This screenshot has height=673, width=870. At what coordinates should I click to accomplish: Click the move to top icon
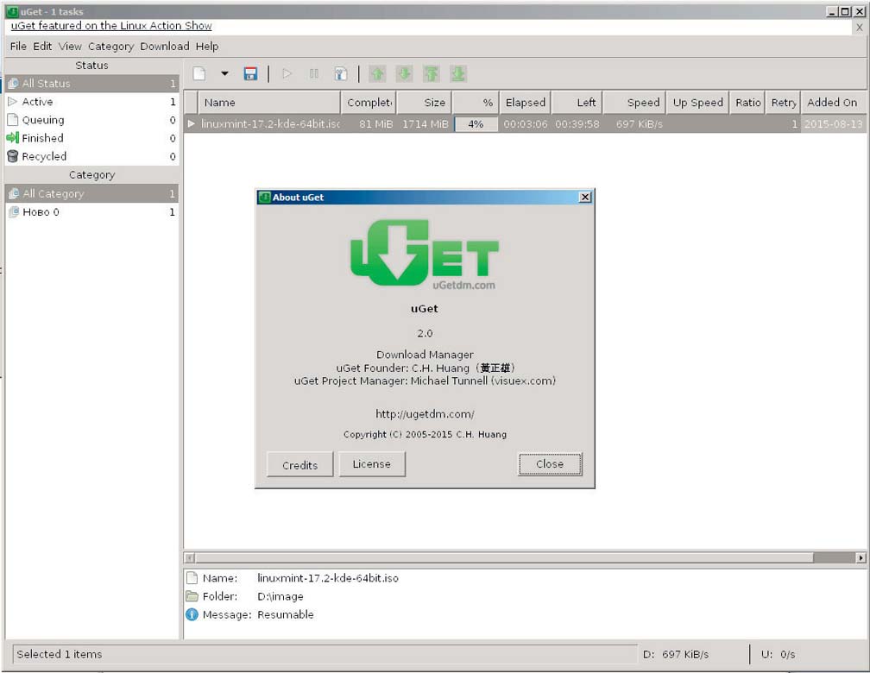(432, 74)
